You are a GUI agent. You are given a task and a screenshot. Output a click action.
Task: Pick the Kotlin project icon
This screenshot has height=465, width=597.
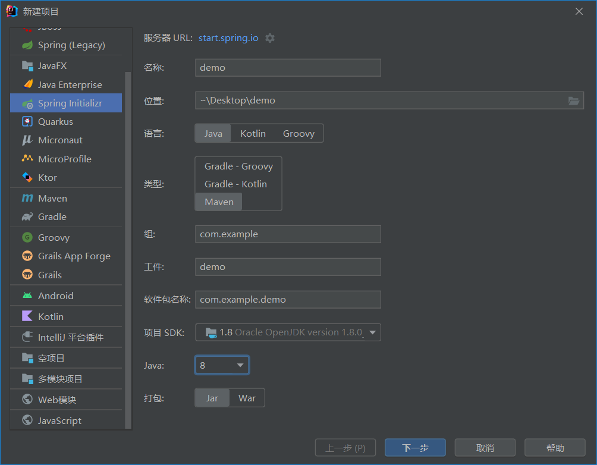coord(27,316)
